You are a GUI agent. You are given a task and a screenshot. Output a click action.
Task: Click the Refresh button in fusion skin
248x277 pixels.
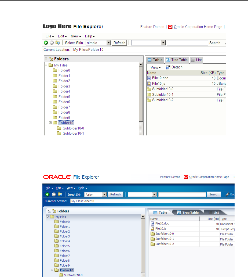[x=115, y=194]
